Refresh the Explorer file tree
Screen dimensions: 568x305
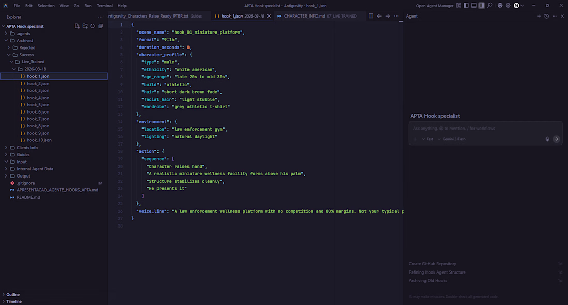tap(92, 26)
